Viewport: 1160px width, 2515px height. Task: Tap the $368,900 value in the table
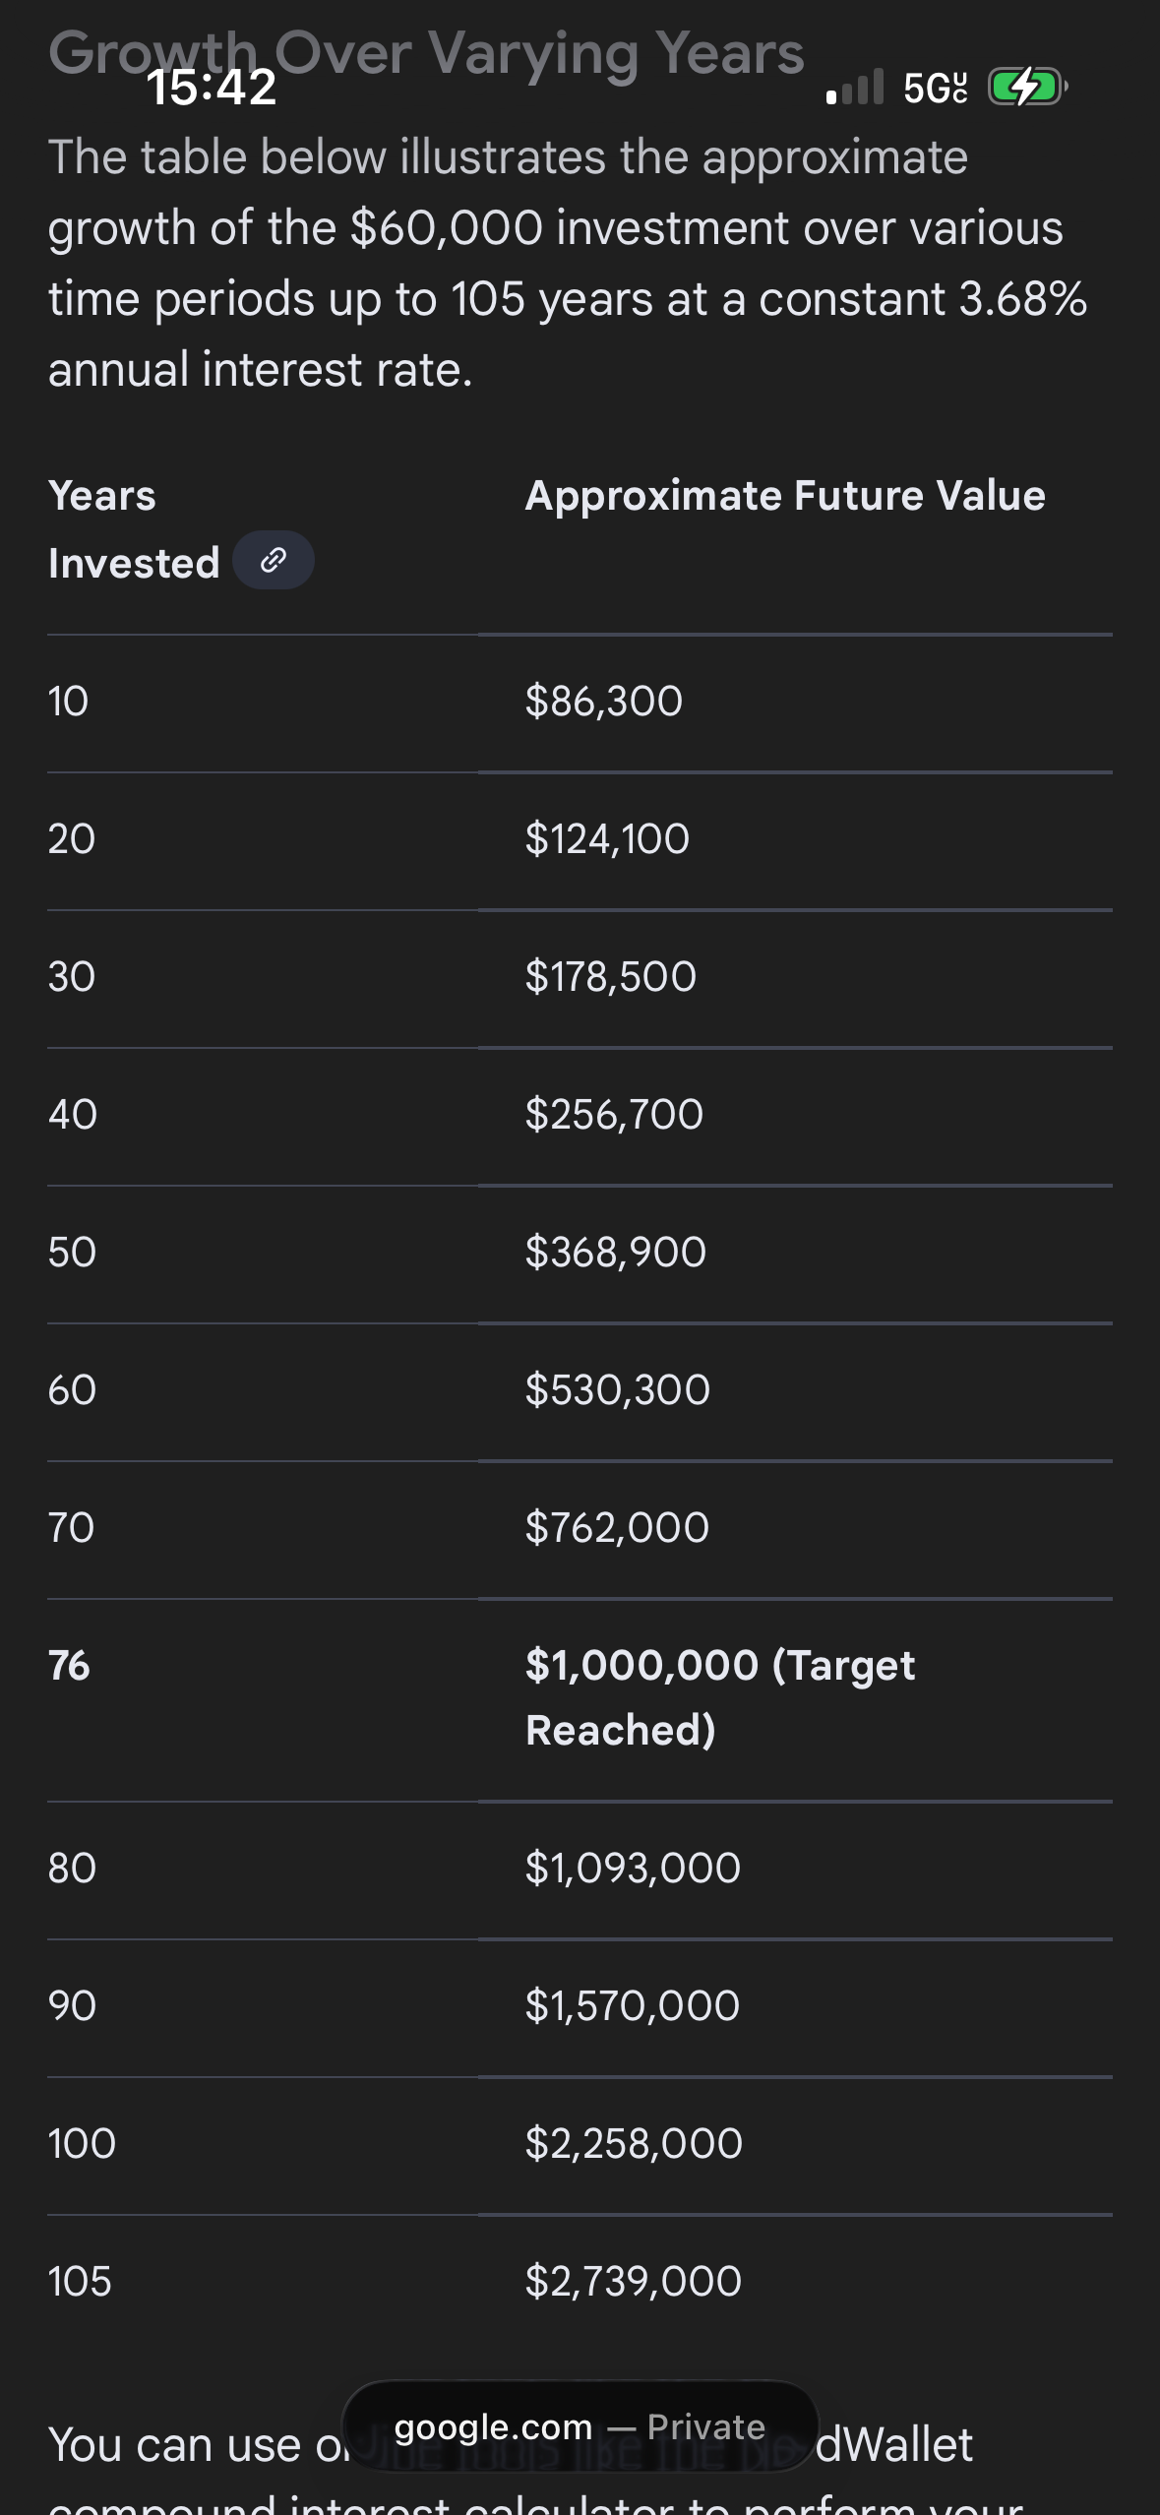tap(616, 1253)
